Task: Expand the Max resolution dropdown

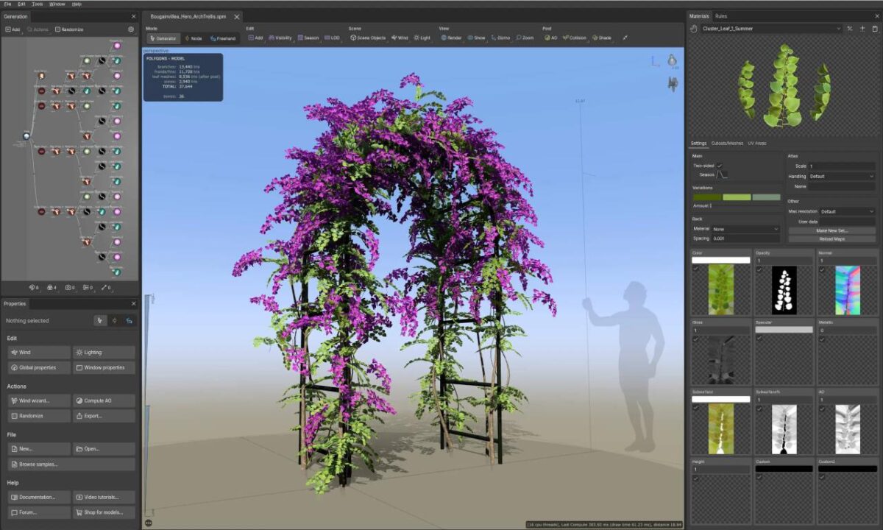Action: coord(846,211)
